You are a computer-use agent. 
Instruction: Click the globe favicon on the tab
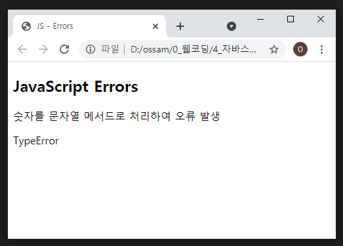tap(26, 26)
